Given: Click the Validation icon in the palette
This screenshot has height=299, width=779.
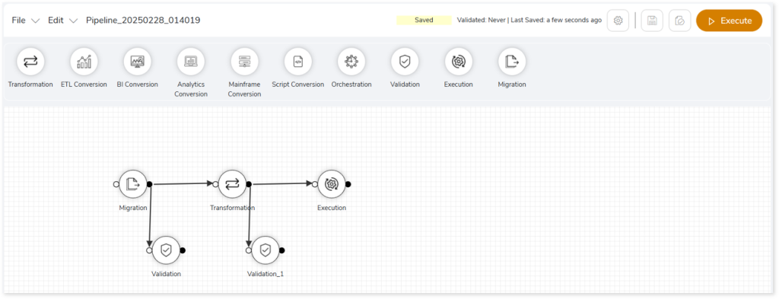Looking at the screenshot, I should pyautogui.click(x=405, y=62).
